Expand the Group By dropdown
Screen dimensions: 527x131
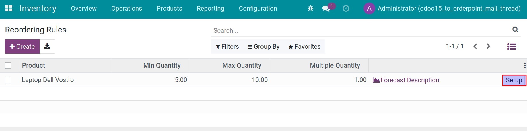tap(263, 47)
